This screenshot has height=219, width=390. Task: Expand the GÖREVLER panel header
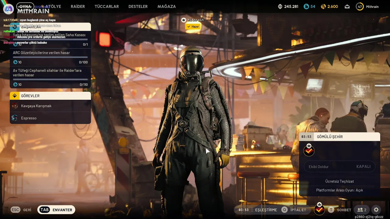50,96
